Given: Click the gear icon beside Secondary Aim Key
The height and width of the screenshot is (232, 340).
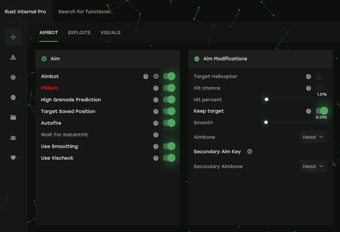Looking at the screenshot, I should click(x=250, y=152).
